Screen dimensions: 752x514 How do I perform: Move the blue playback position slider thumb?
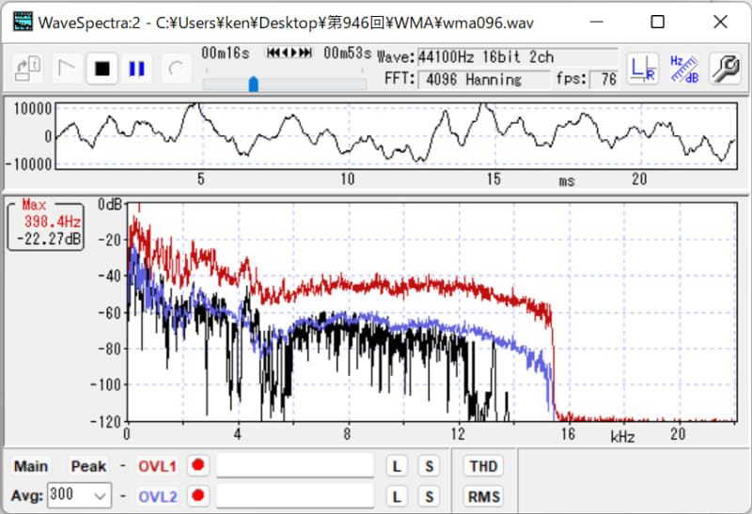point(254,84)
